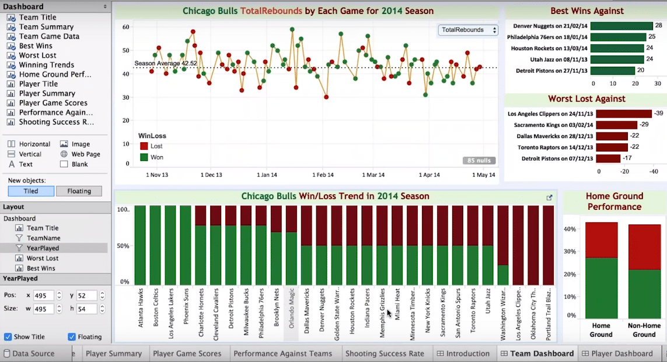Viewport: 667px width, 362px height.
Task: Set new objects to Floating
Action: (79, 191)
